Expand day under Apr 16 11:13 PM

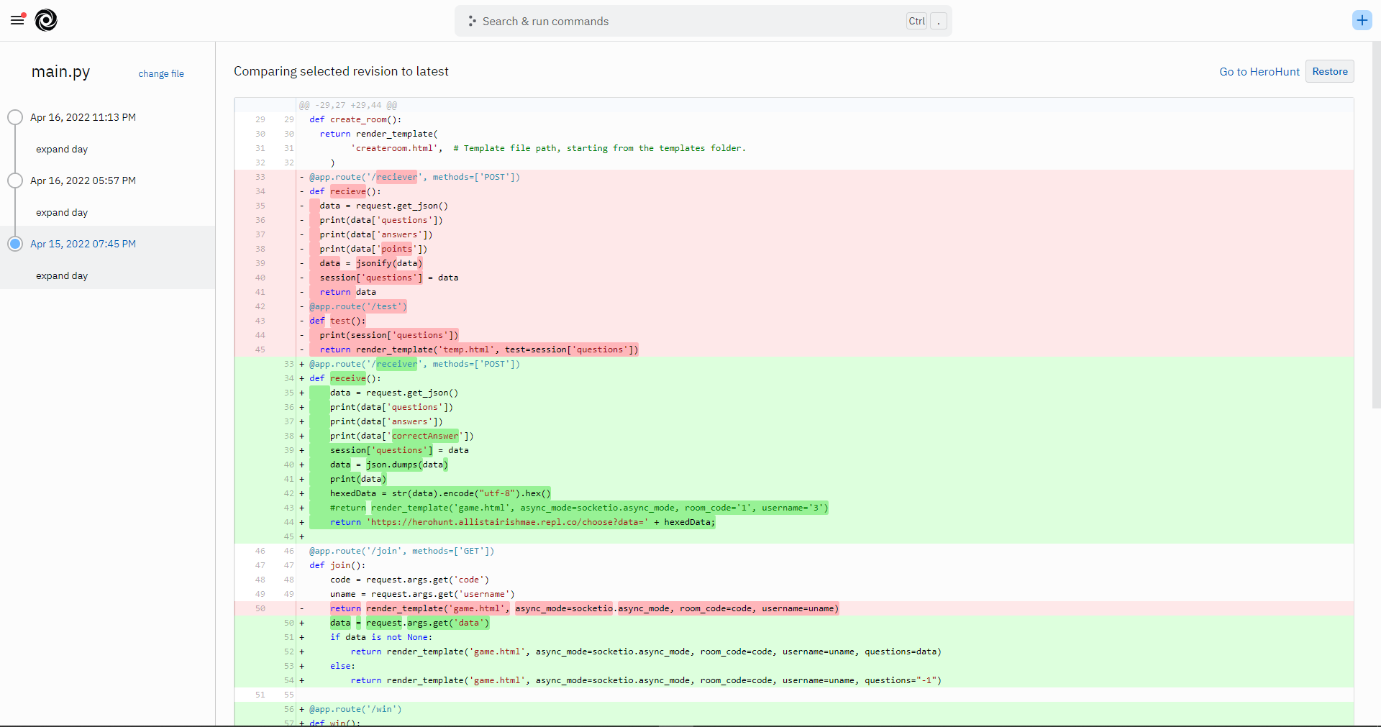tap(62, 149)
